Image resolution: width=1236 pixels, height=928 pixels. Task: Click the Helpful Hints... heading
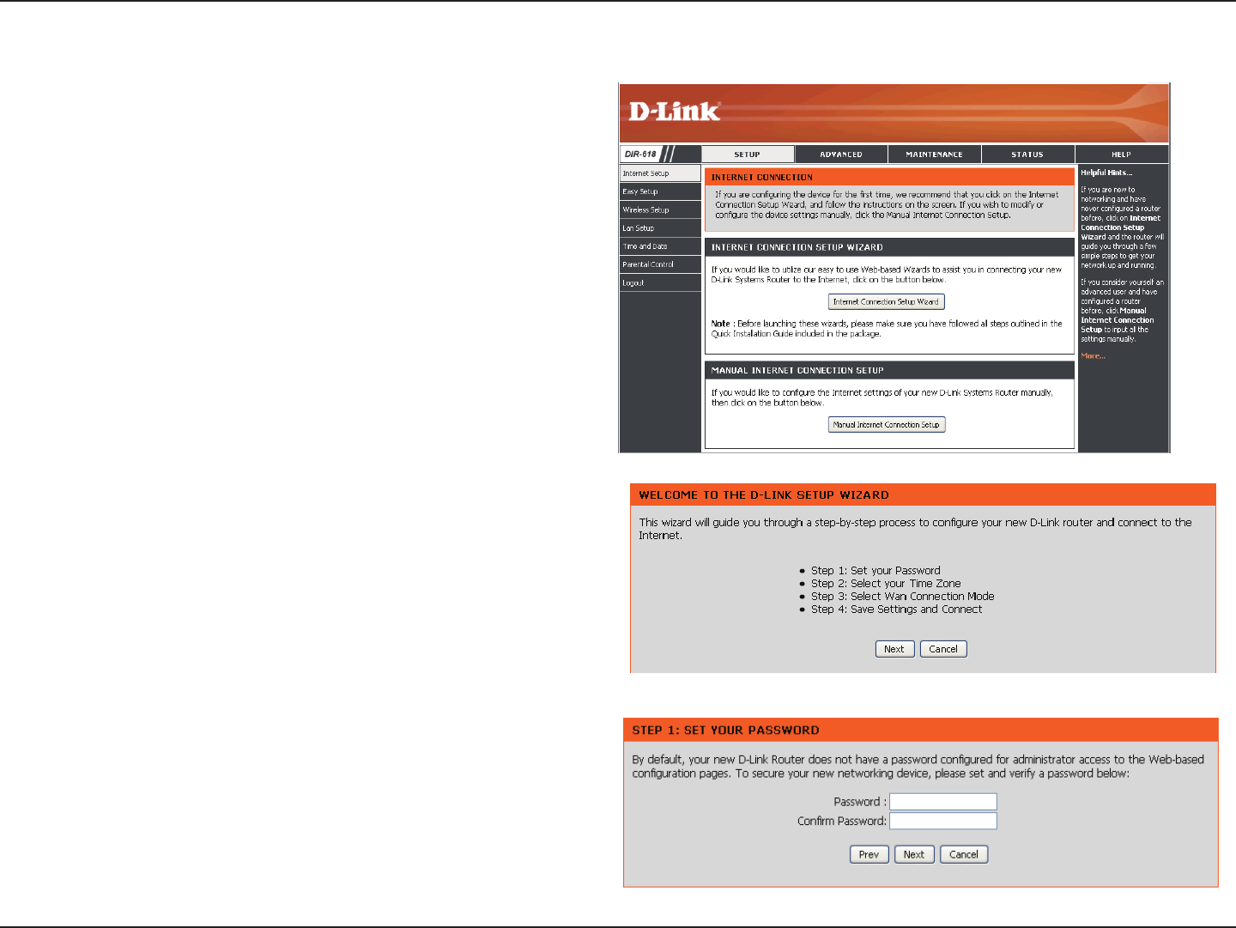pyautogui.click(x=1106, y=173)
